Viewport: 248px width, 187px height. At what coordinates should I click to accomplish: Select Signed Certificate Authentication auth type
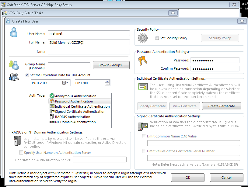point(79,112)
